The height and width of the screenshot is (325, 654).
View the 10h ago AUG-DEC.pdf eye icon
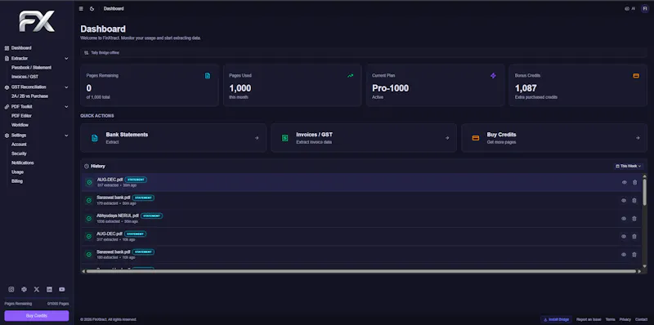pos(624,236)
